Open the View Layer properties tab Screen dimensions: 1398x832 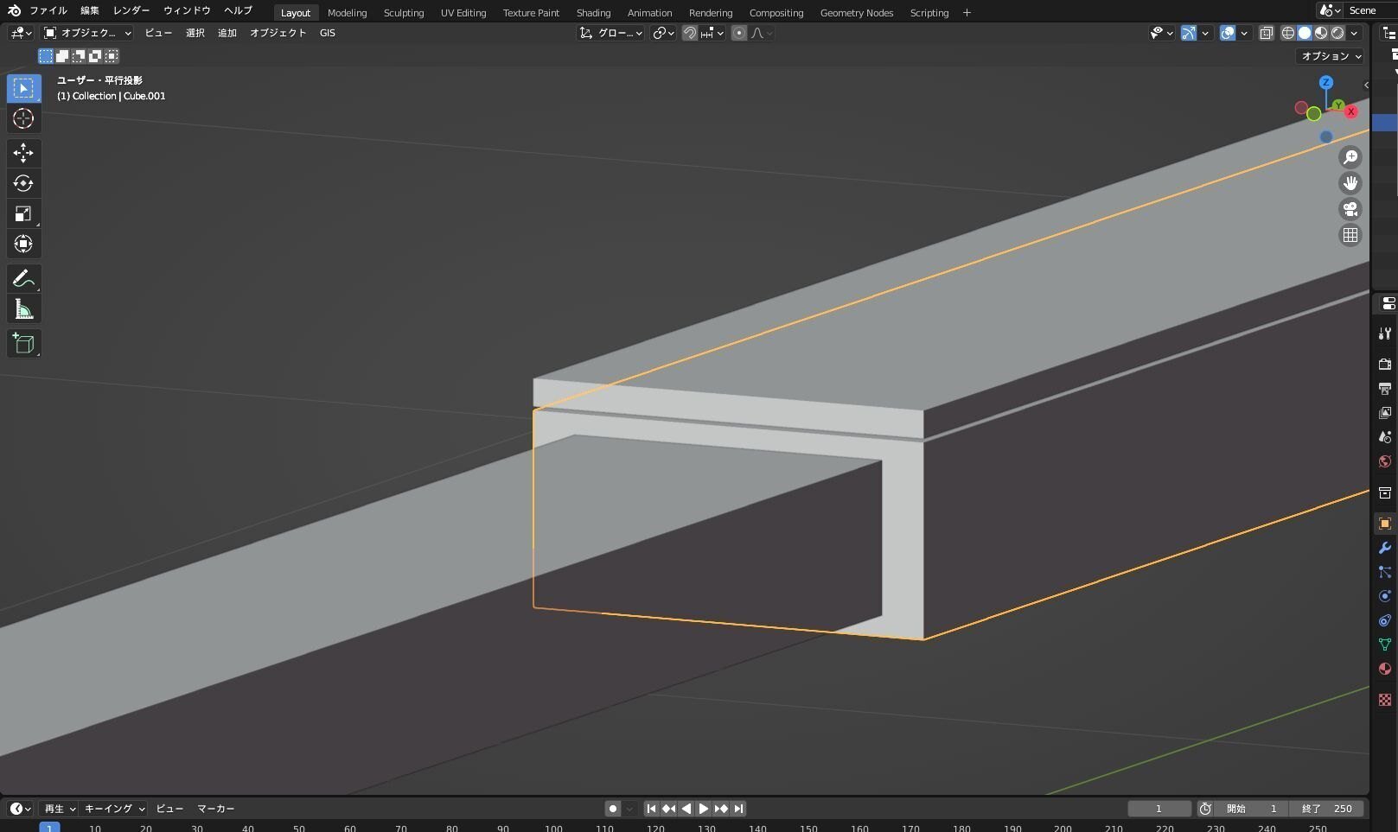(x=1385, y=413)
